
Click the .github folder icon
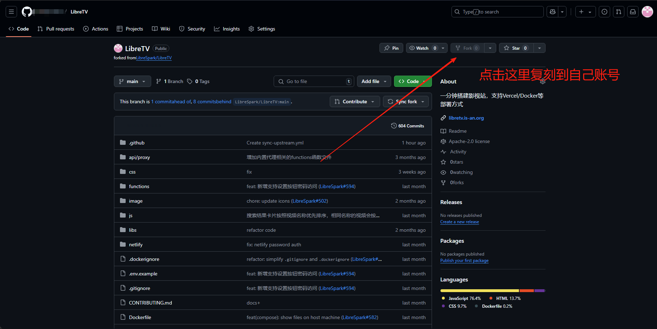123,143
